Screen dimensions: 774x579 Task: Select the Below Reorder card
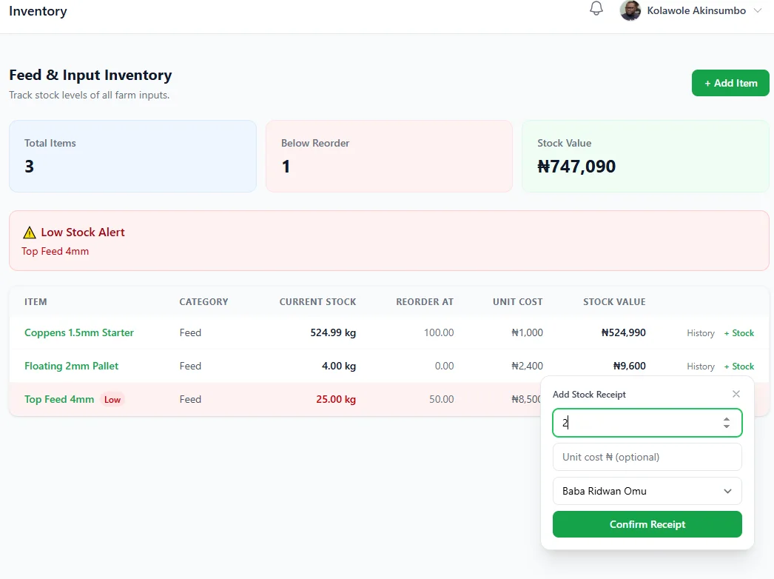click(x=389, y=156)
